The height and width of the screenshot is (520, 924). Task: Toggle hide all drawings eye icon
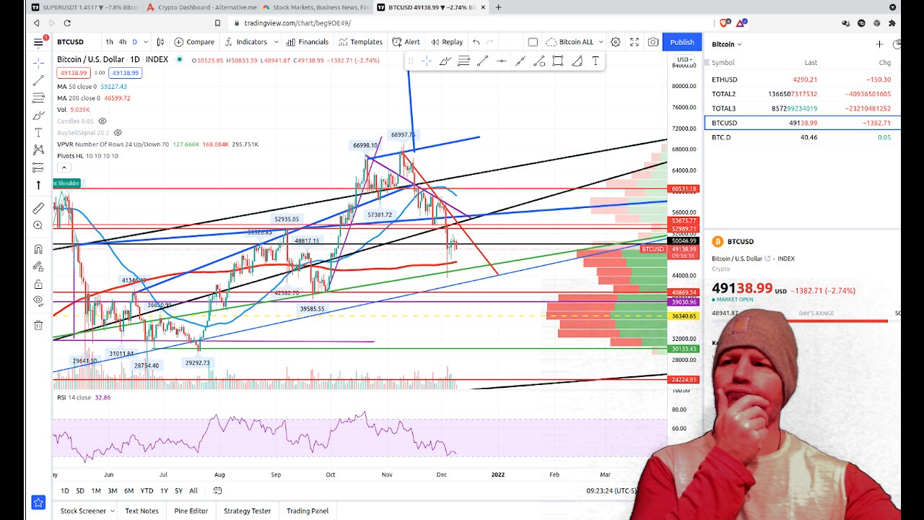click(x=38, y=301)
